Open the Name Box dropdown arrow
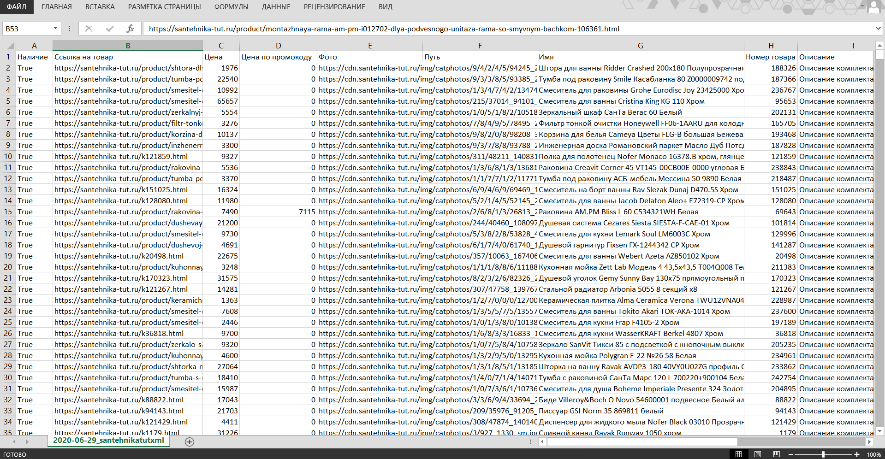This screenshot has height=459, width=885. [55, 29]
